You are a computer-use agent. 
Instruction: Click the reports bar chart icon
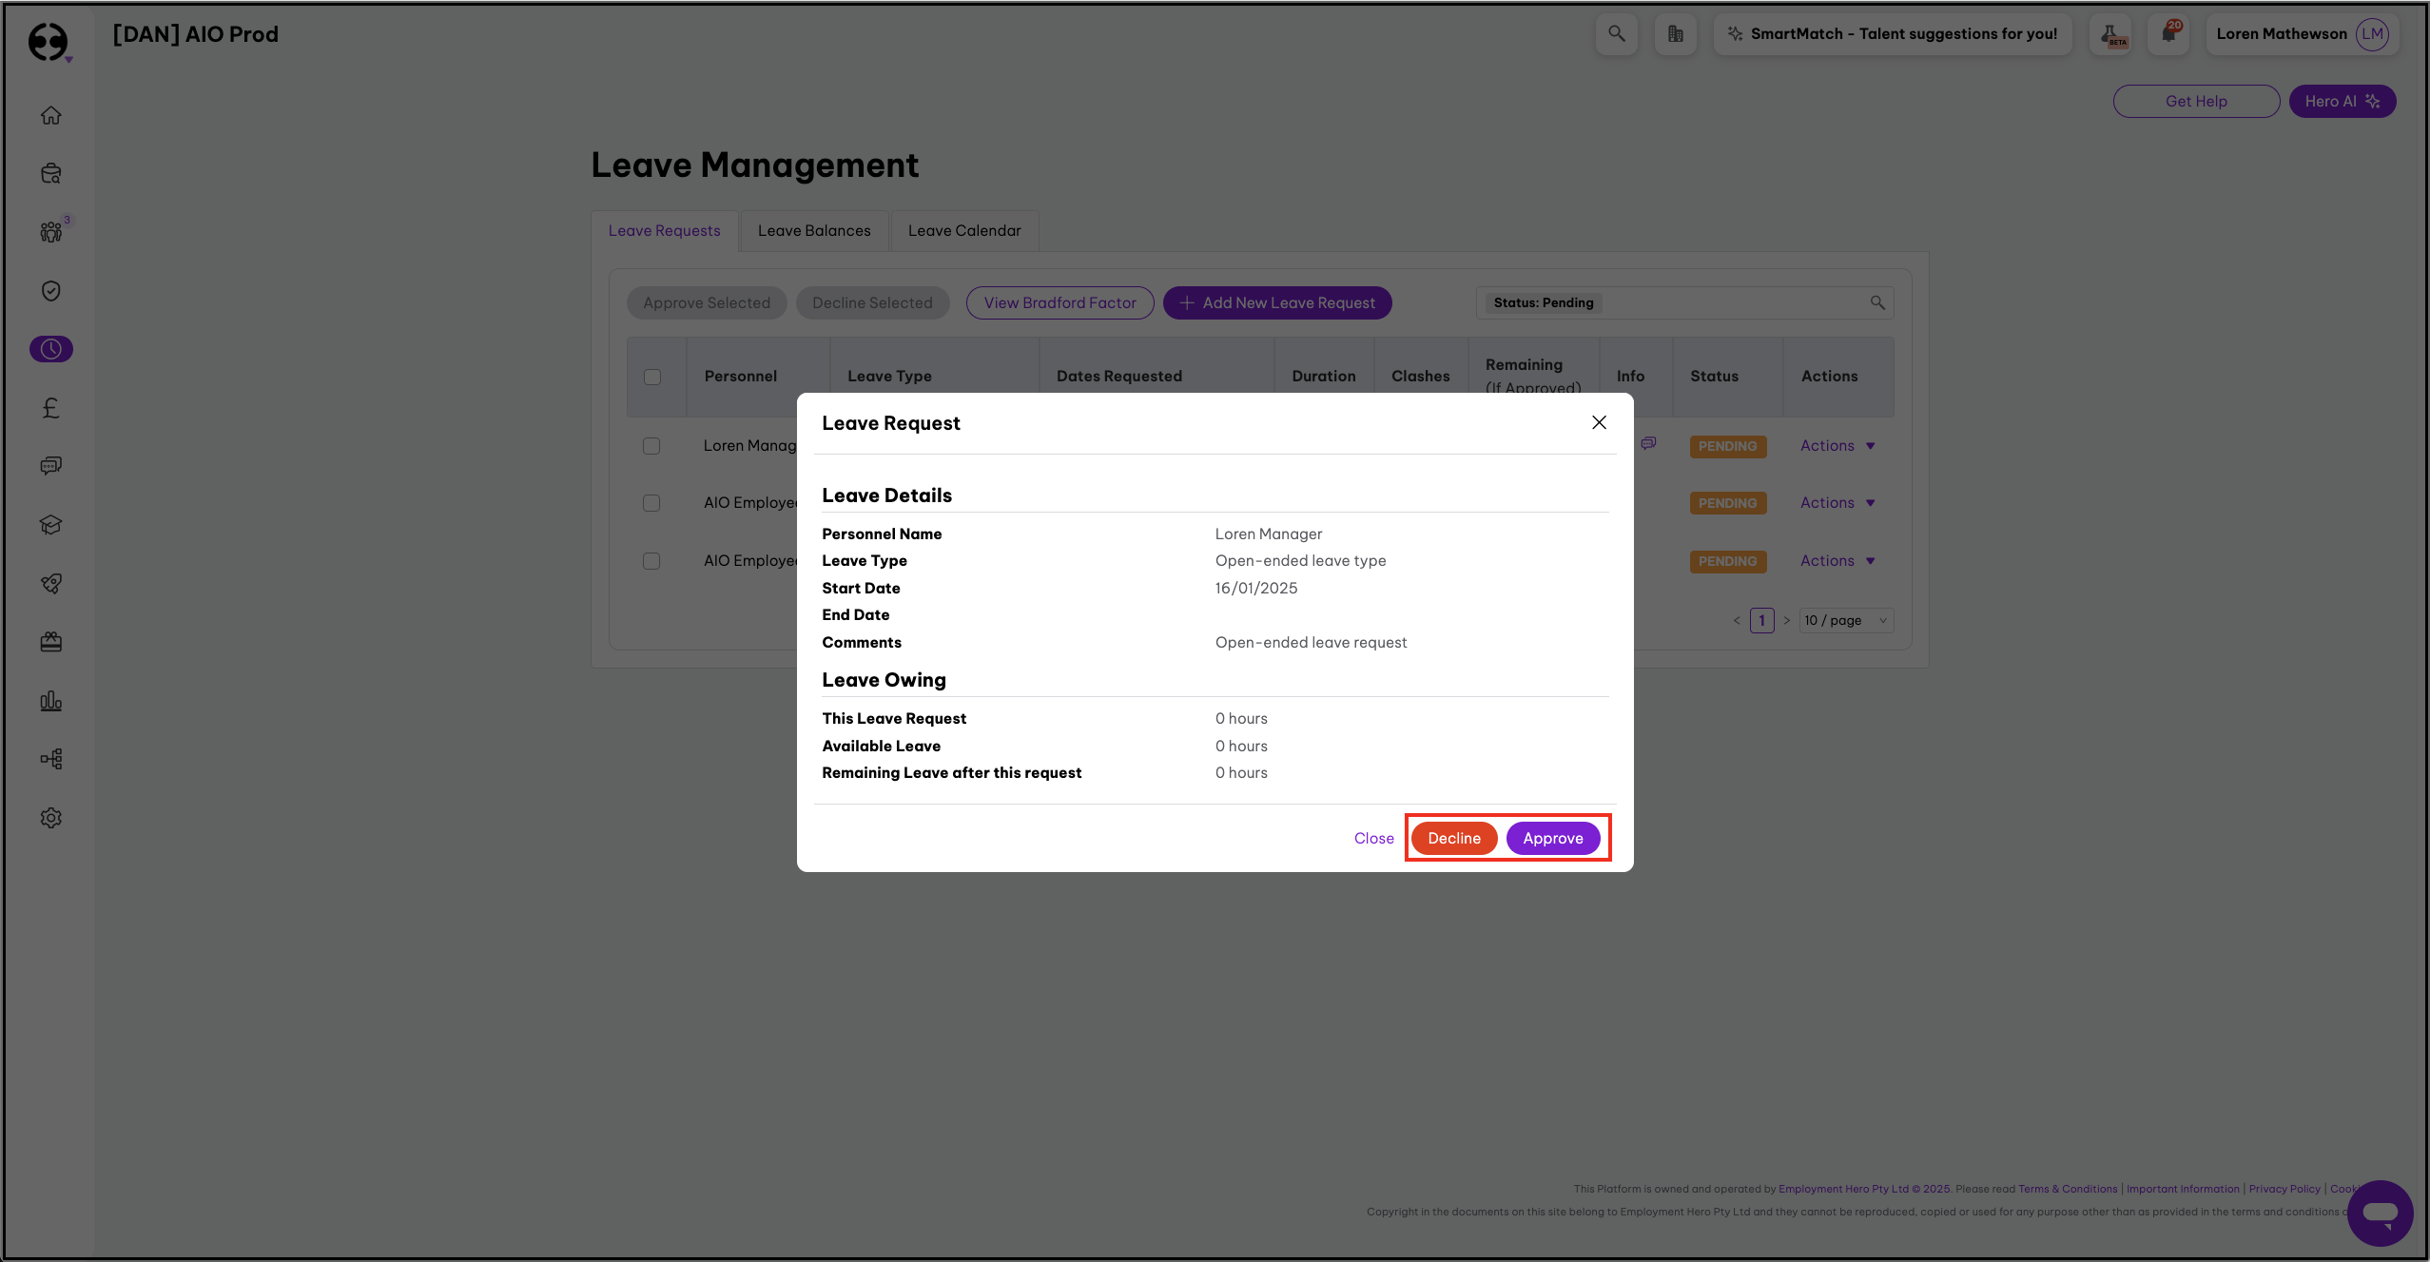pos(51,701)
